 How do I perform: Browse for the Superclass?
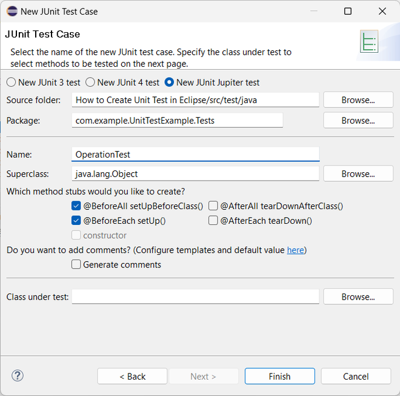pyautogui.click(x=358, y=174)
